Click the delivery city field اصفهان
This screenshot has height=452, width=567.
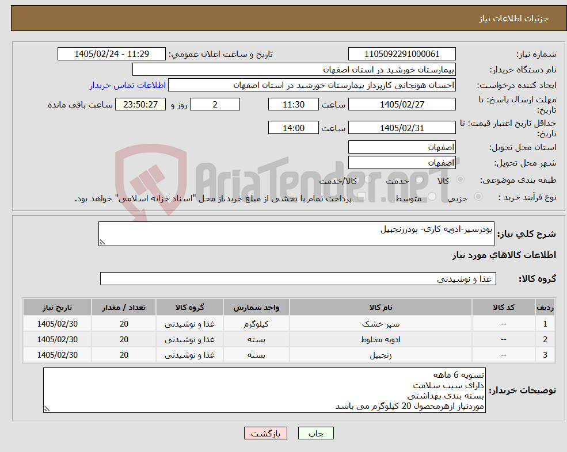402,163
